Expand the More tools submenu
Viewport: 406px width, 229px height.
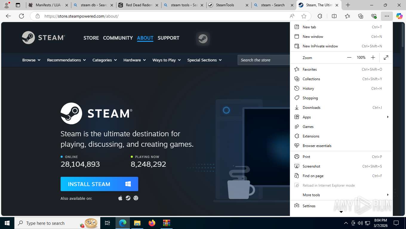(341, 195)
